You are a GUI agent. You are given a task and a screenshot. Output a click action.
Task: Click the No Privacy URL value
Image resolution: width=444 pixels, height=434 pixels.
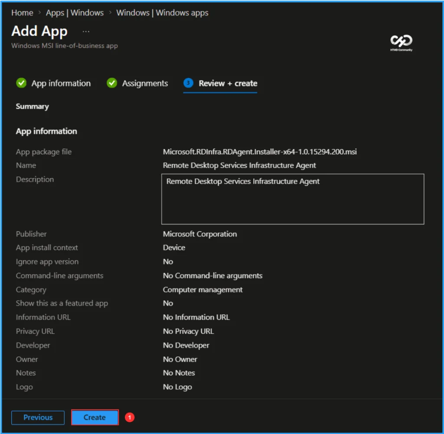pyautogui.click(x=188, y=331)
